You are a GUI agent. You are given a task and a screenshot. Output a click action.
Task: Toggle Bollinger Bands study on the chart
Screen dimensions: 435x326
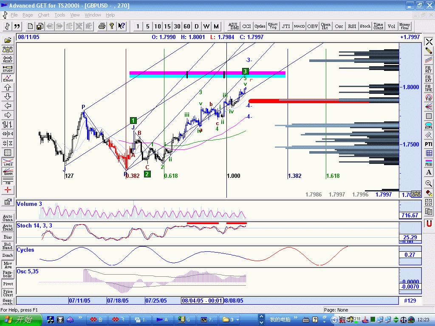point(8,246)
